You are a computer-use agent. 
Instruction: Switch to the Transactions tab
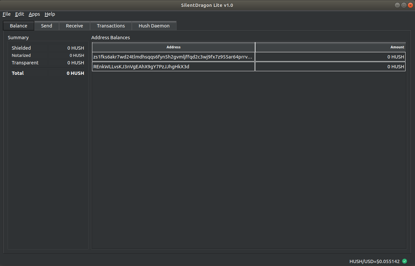[111, 26]
